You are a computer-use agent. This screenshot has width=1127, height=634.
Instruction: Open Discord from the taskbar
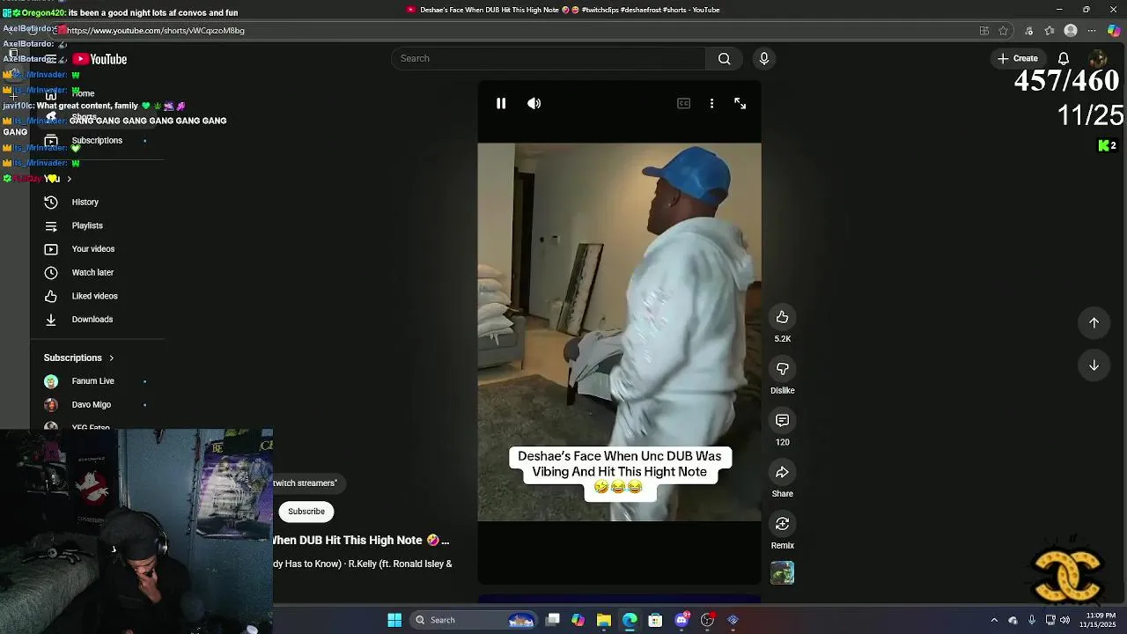point(681,620)
